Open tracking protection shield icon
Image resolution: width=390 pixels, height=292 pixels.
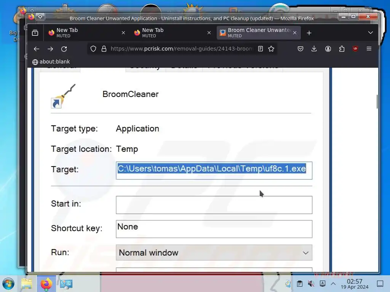[93, 49]
